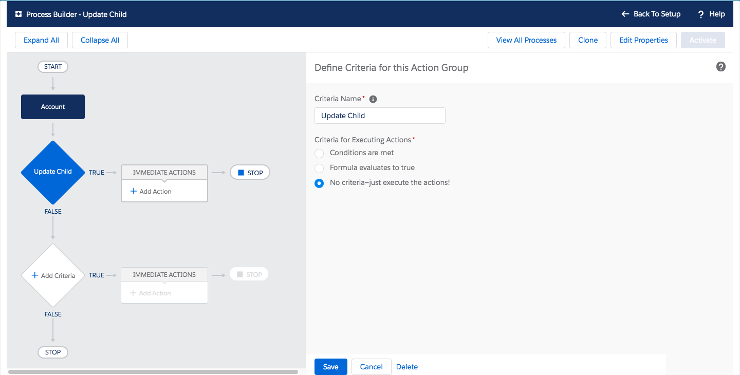Click the horizontal scrollbar under canvas
The height and width of the screenshot is (375, 740).
[x=153, y=371]
